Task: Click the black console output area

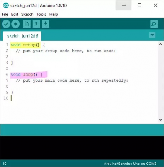Action: click(82, 148)
